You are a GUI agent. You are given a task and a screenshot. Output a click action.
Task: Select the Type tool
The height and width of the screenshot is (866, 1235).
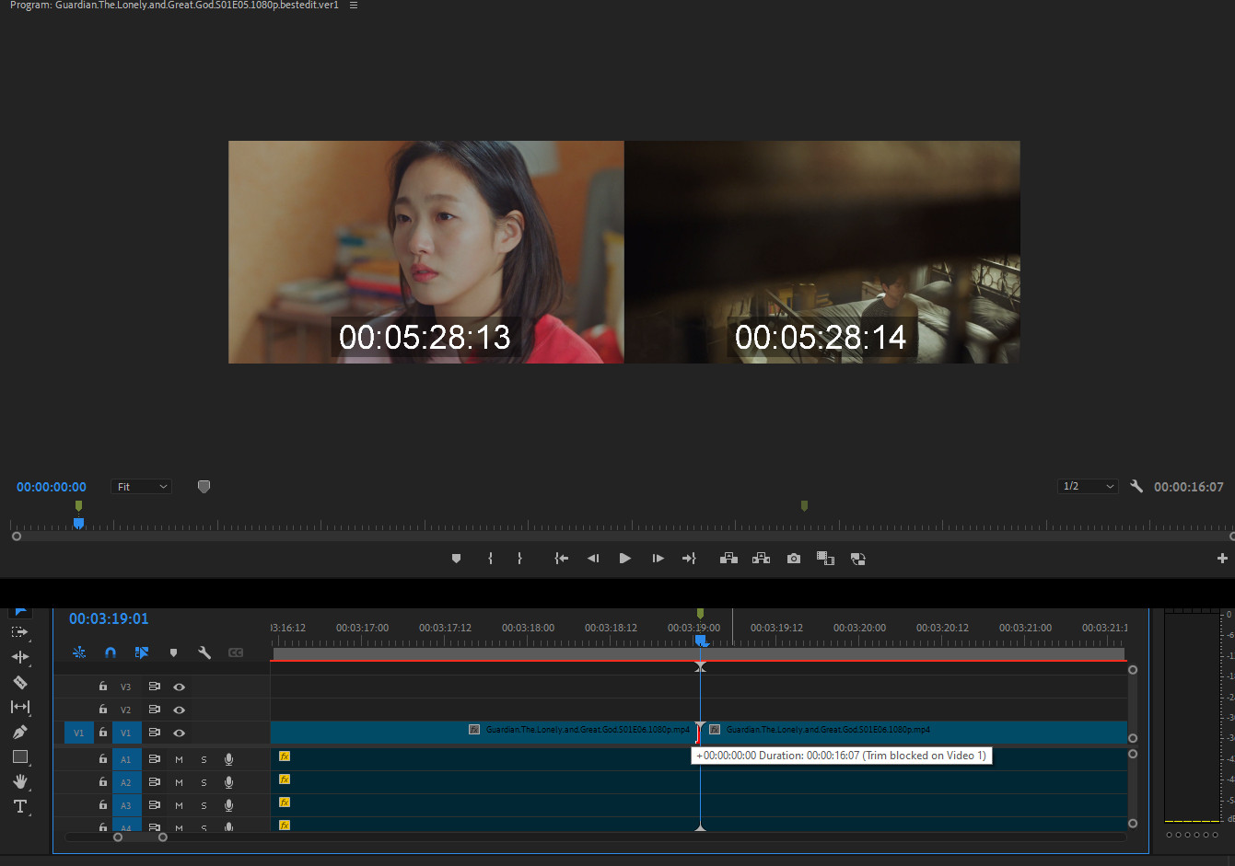[x=20, y=806]
